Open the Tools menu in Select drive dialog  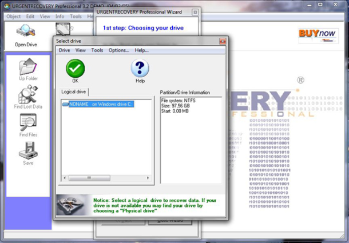point(97,50)
